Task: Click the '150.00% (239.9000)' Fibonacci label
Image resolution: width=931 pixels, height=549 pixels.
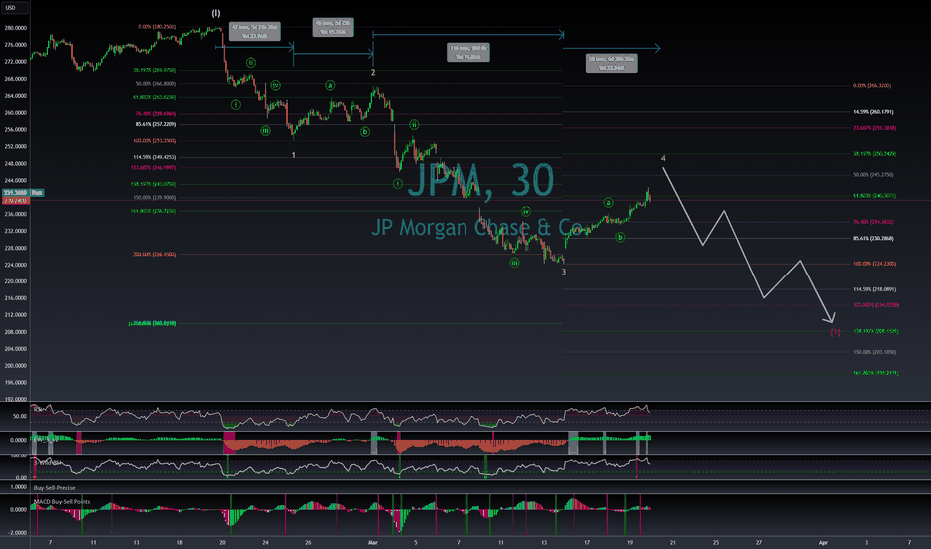Action: click(155, 197)
